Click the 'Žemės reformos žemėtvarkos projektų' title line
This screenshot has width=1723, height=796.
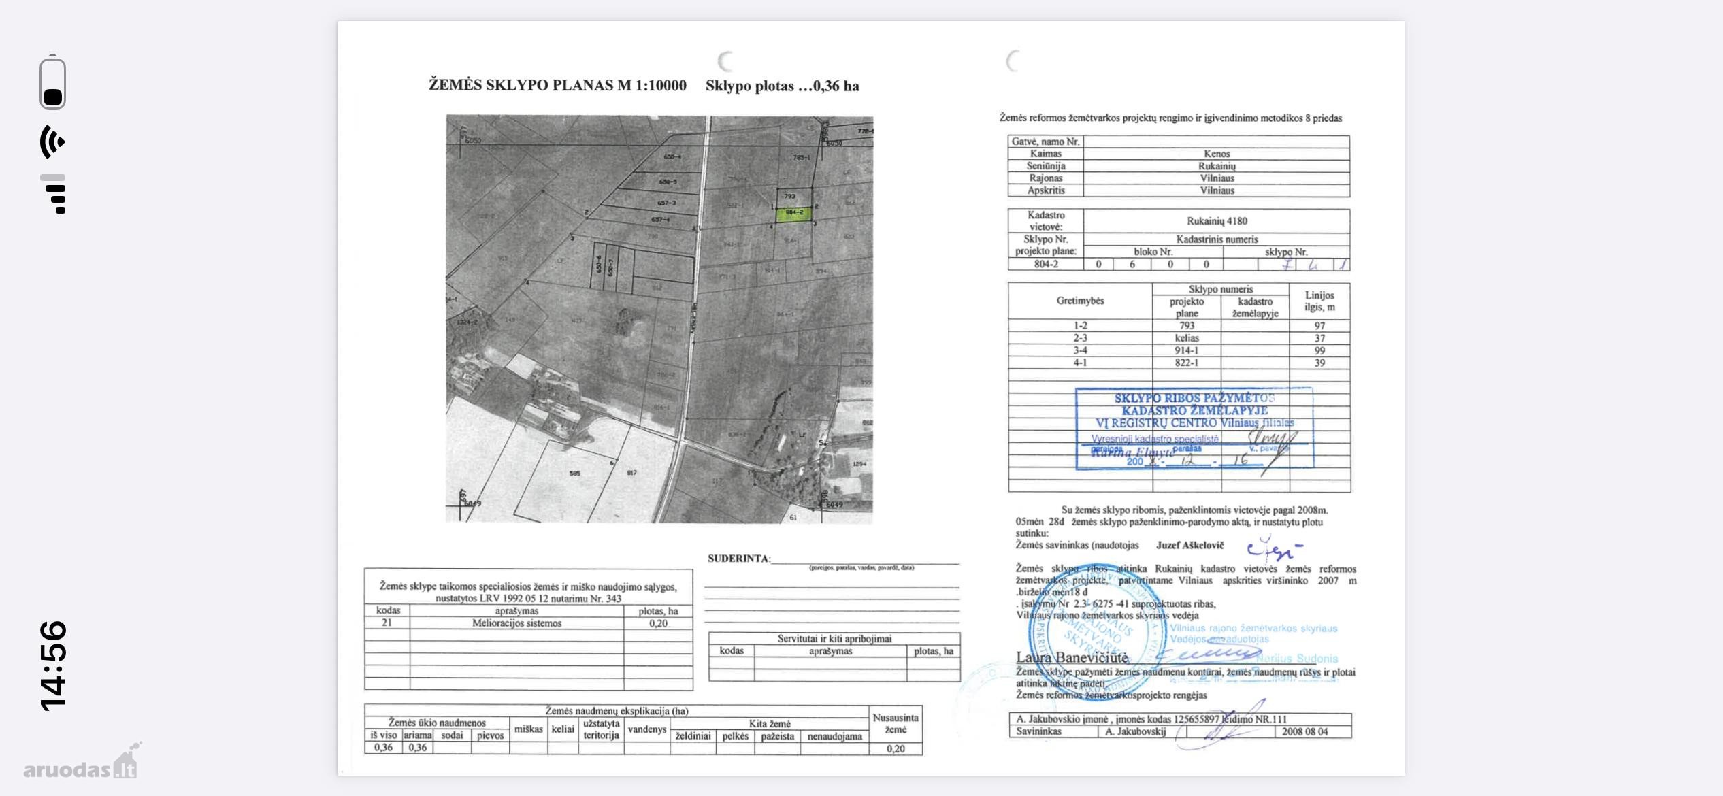click(x=1170, y=118)
